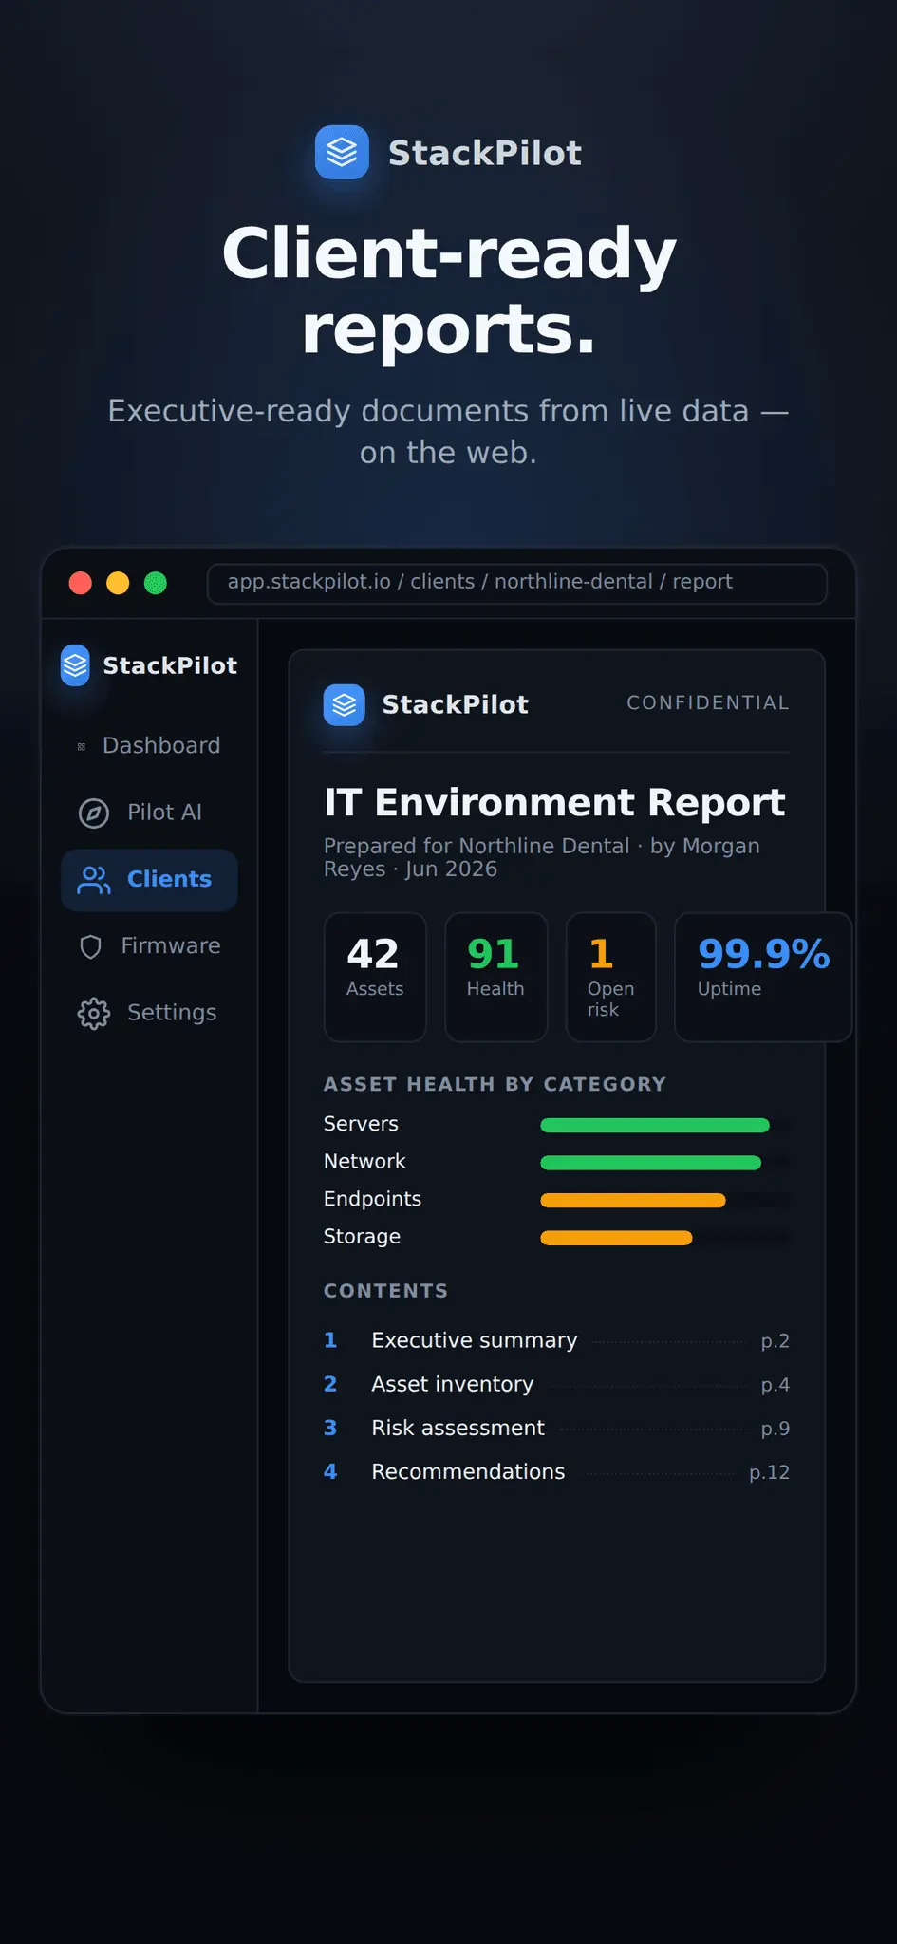897x1944 pixels.
Task: Open the Asset inventory contents entry
Action: pyautogui.click(x=556, y=1384)
